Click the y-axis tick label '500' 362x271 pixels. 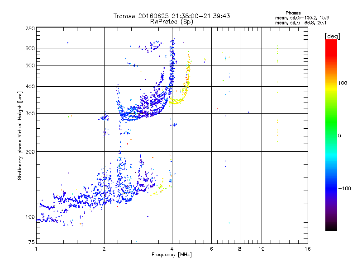pos(30,65)
